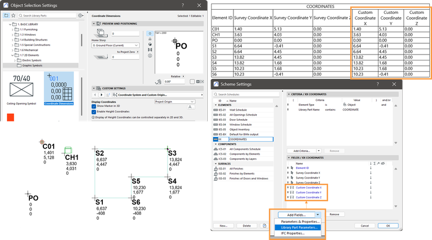This screenshot has width=432, height=240.
Task: Switch to folder view icon in library panel
Action: [x=6, y=16]
